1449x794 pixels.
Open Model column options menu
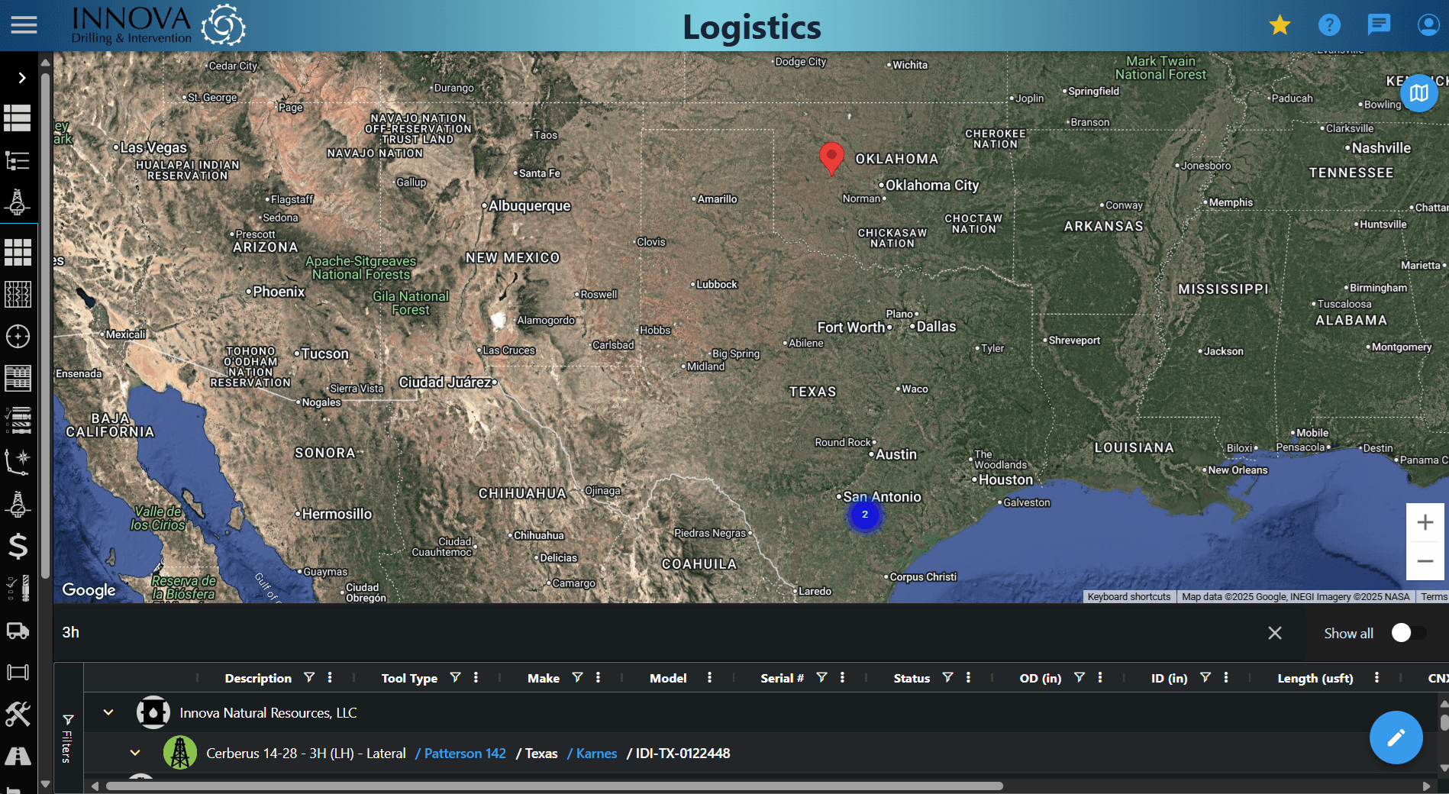(x=709, y=677)
